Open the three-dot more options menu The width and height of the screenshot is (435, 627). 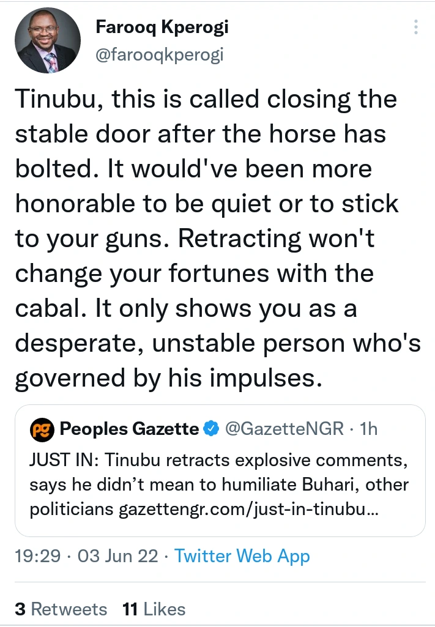416,28
